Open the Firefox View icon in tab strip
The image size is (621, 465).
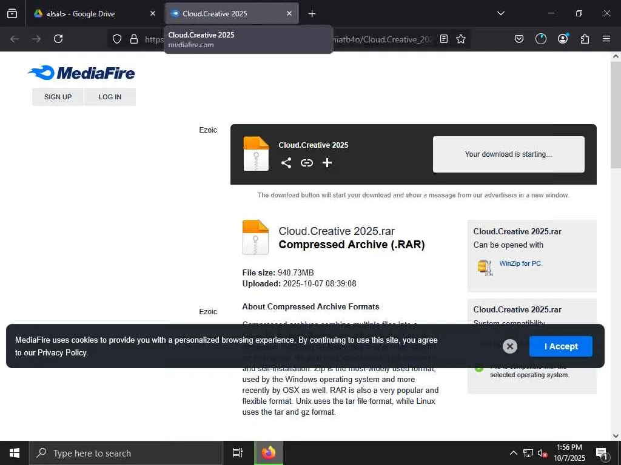click(12, 13)
